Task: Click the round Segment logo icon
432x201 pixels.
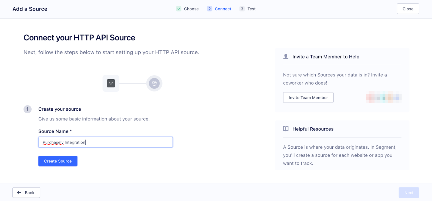Action: click(x=154, y=83)
